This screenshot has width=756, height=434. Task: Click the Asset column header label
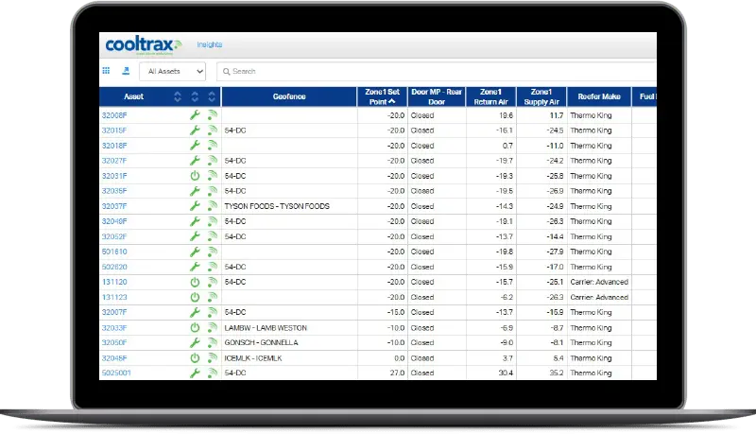click(x=133, y=96)
